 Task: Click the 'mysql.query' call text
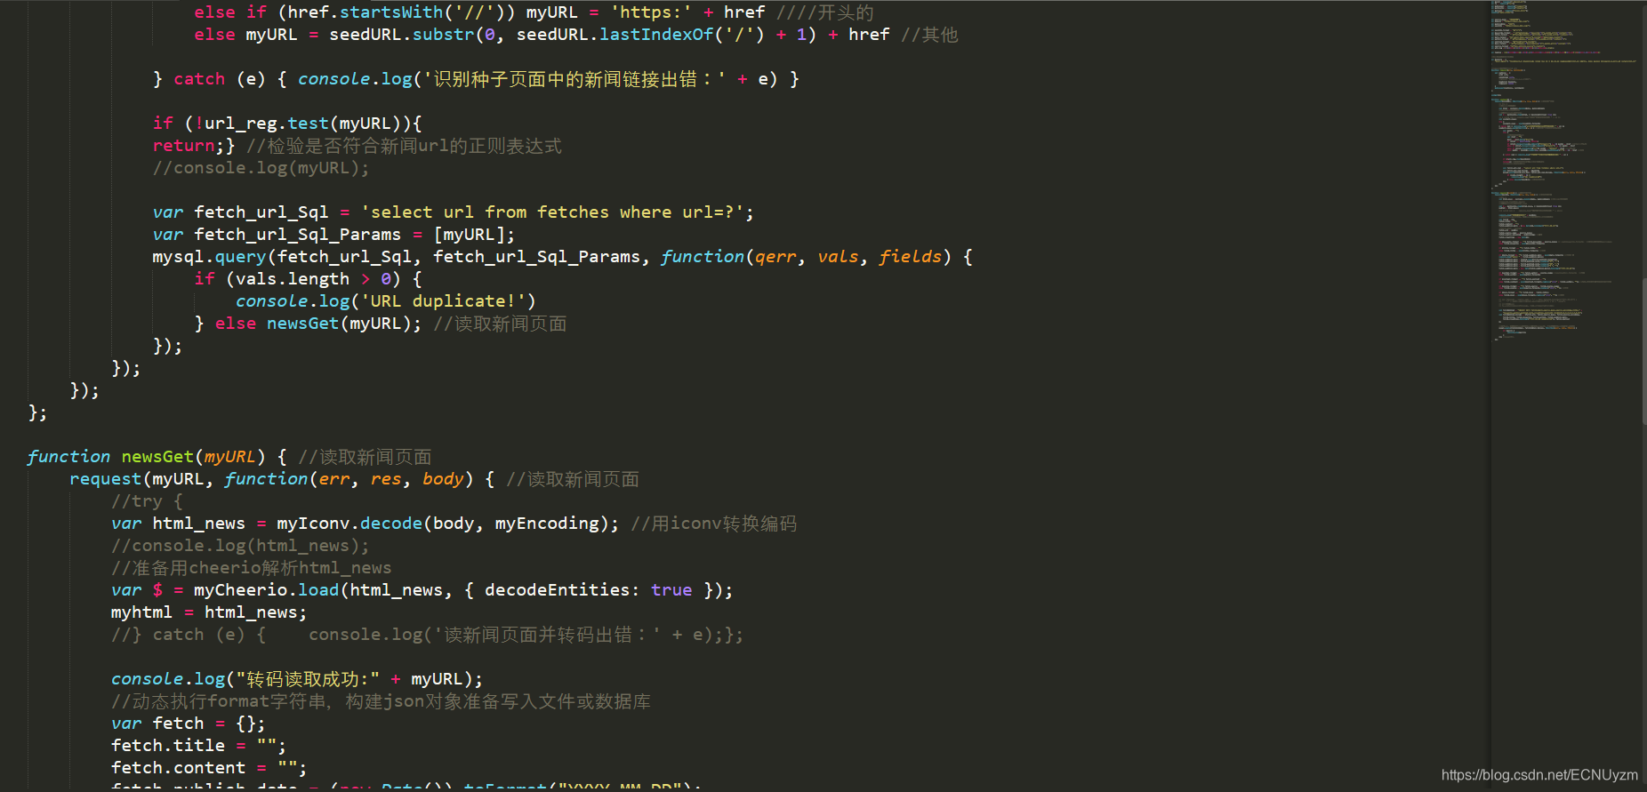point(209,257)
